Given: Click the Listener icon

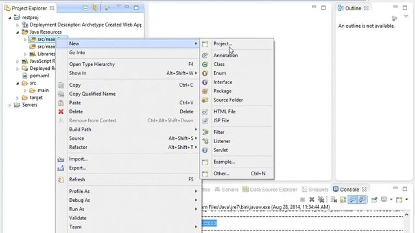Looking at the screenshot, I should [205, 141].
